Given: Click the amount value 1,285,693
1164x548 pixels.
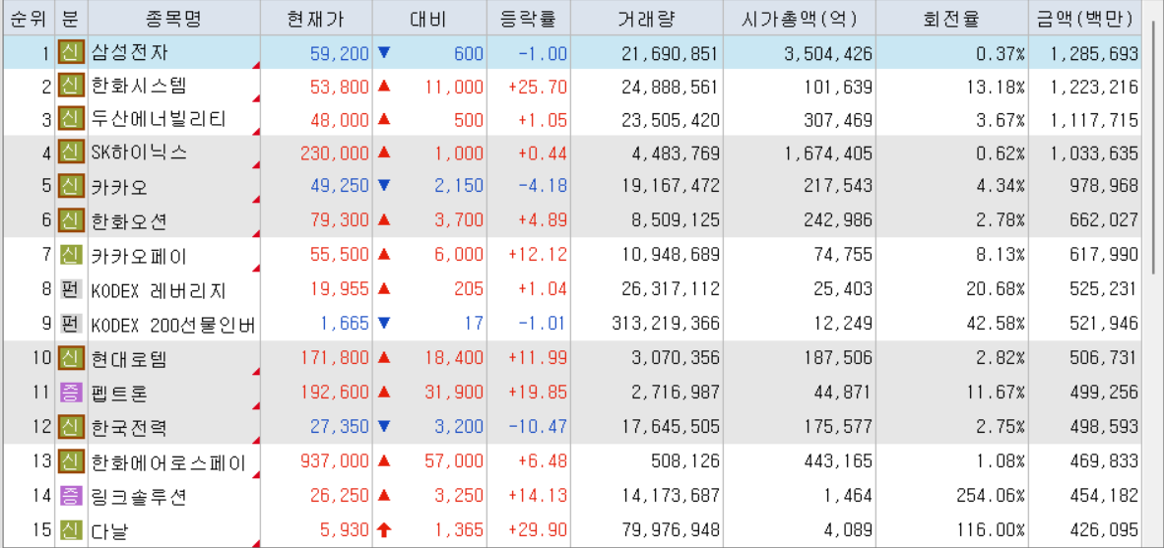Looking at the screenshot, I should [x=1094, y=53].
